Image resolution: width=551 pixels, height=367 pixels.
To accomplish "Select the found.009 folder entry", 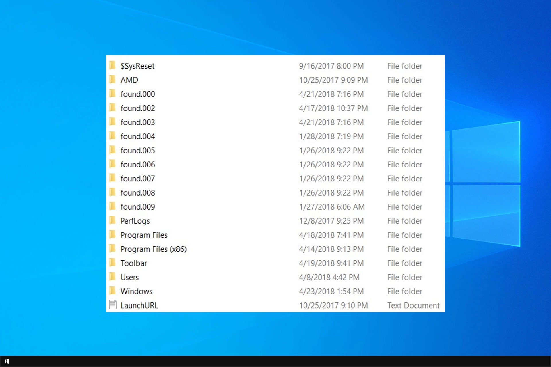I will tap(137, 207).
